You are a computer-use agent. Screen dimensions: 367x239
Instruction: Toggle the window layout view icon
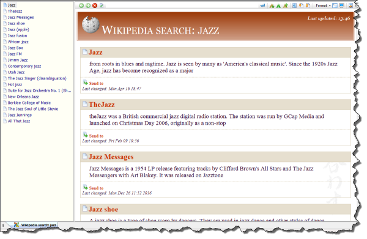(335, 6)
